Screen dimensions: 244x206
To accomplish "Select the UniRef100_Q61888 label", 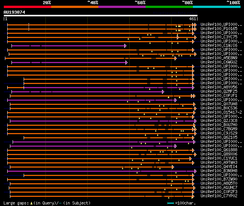I will [x=219, y=150].
